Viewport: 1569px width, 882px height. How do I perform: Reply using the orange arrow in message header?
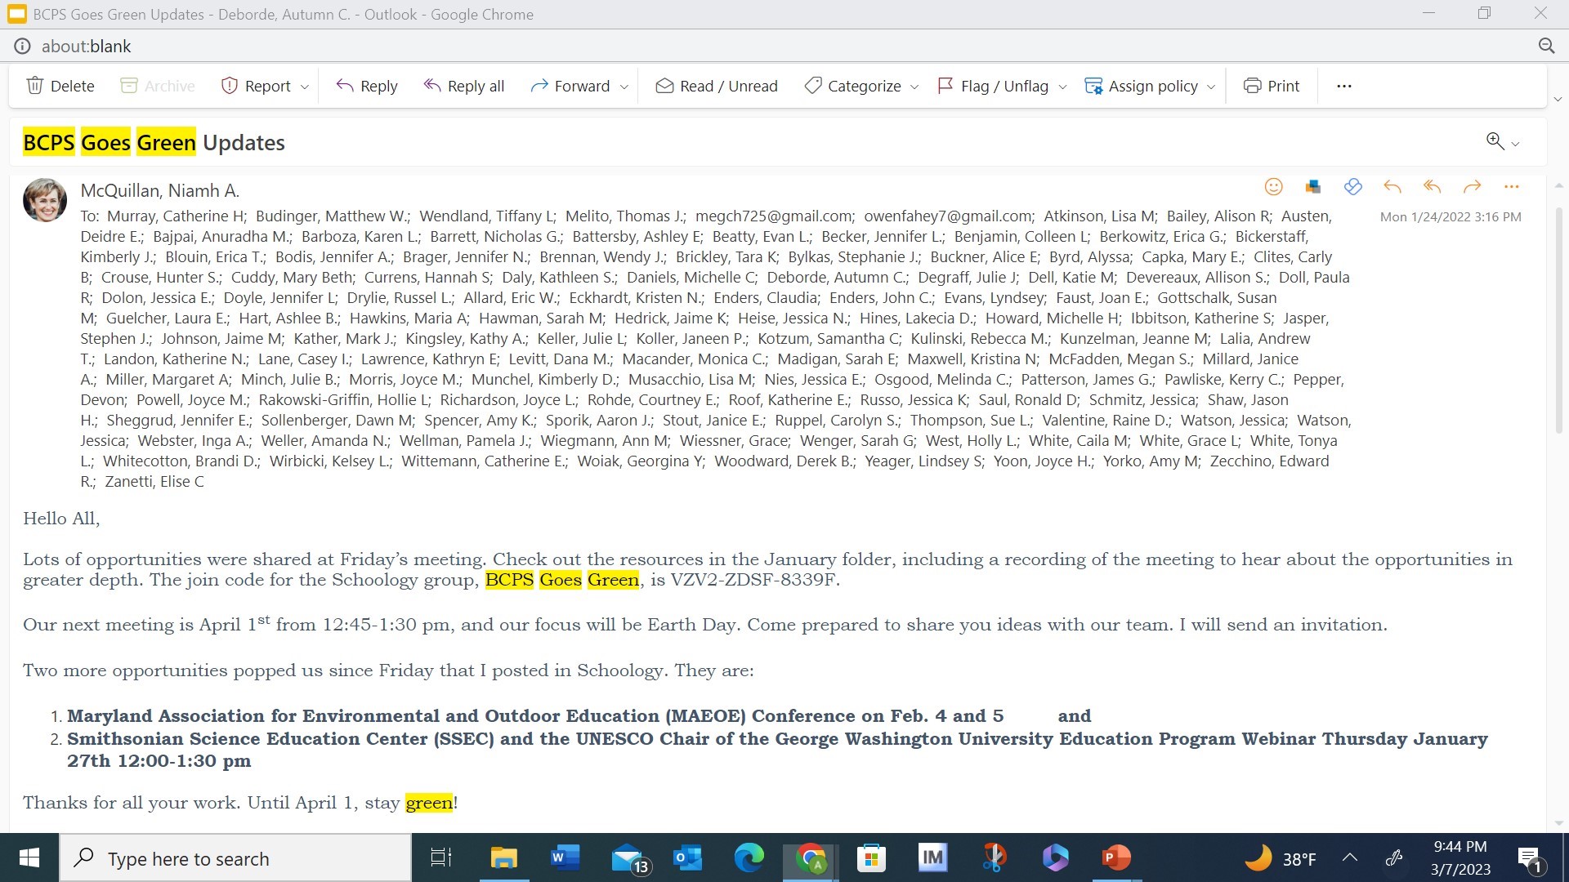click(x=1392, y=187)
